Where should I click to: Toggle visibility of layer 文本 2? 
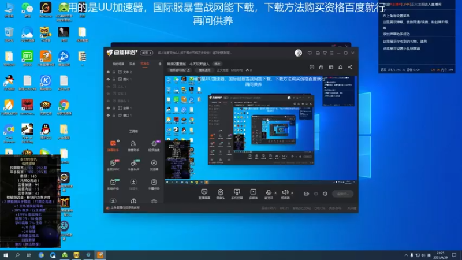coord(108,72)
